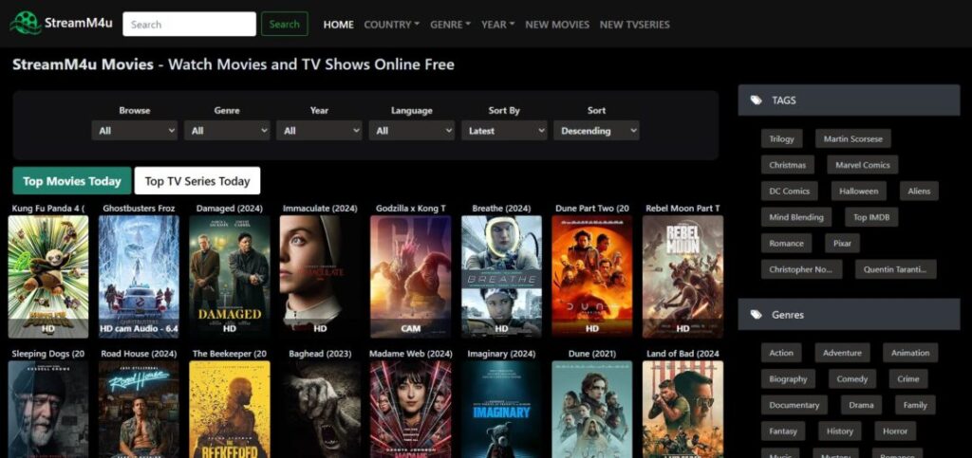
Task: Open the NEW MOVIES page
Action: pyautogui.click(x=557, y=25)
